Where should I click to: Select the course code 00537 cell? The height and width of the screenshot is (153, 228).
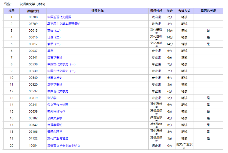pos(33,91)
